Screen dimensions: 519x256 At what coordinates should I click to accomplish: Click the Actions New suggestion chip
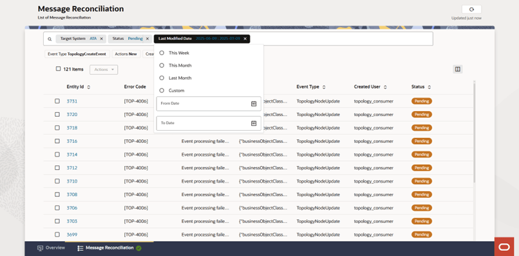click(x=126, y=54)
